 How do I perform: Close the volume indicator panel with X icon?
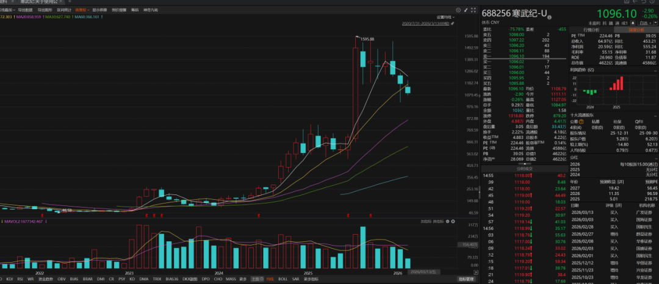(453, 221)
